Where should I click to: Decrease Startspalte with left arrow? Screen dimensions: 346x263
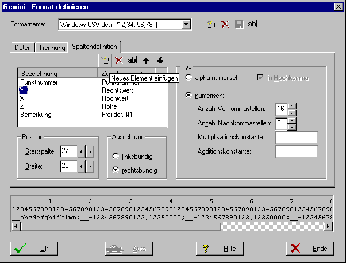(81, 151)
